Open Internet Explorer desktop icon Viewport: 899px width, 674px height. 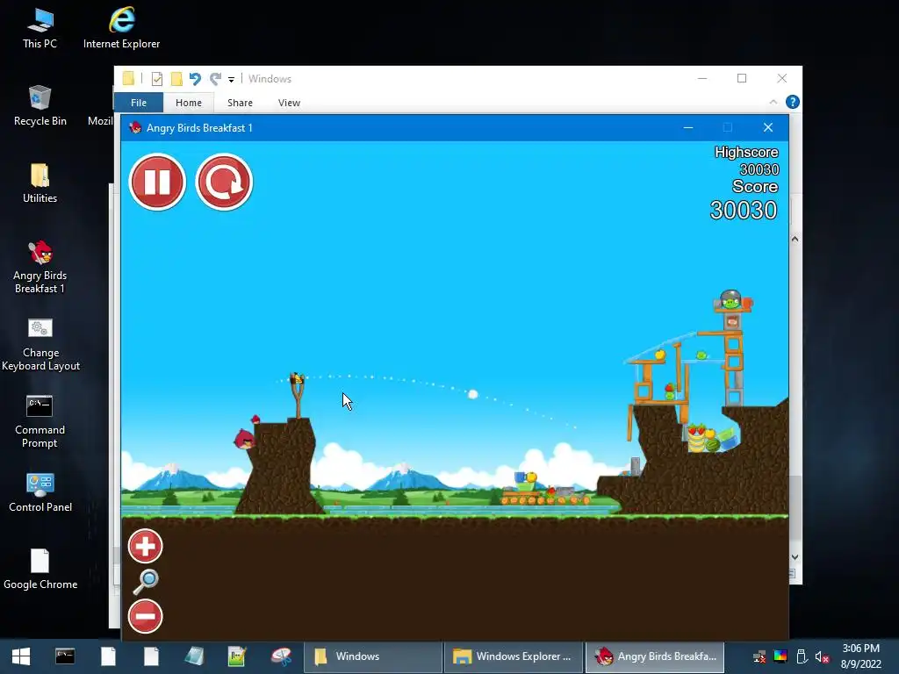tap(121, 29)
